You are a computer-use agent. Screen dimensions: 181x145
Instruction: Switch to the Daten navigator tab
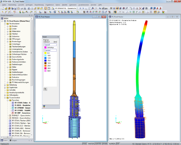coord(4,140)
